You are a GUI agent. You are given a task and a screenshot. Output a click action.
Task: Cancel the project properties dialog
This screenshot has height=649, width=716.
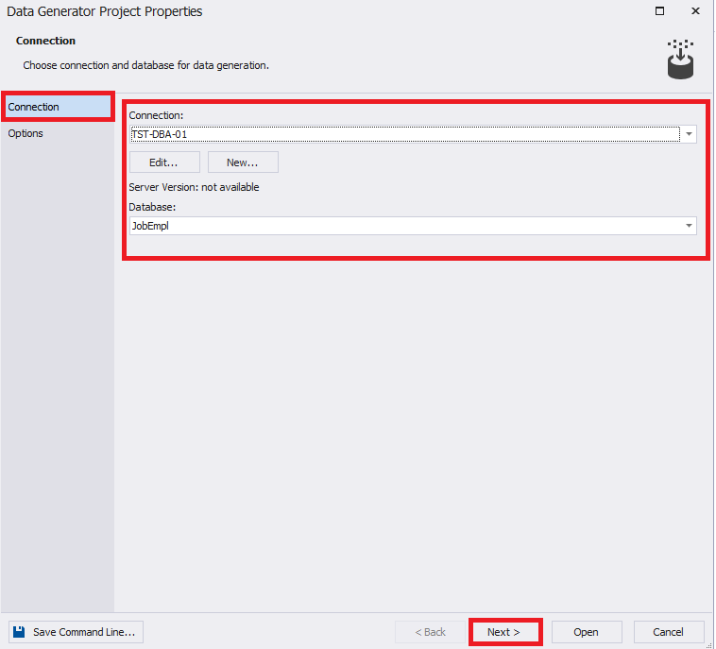[669, 632]
